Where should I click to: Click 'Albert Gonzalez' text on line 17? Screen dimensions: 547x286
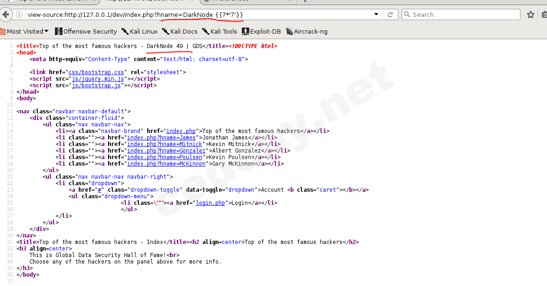237,151
